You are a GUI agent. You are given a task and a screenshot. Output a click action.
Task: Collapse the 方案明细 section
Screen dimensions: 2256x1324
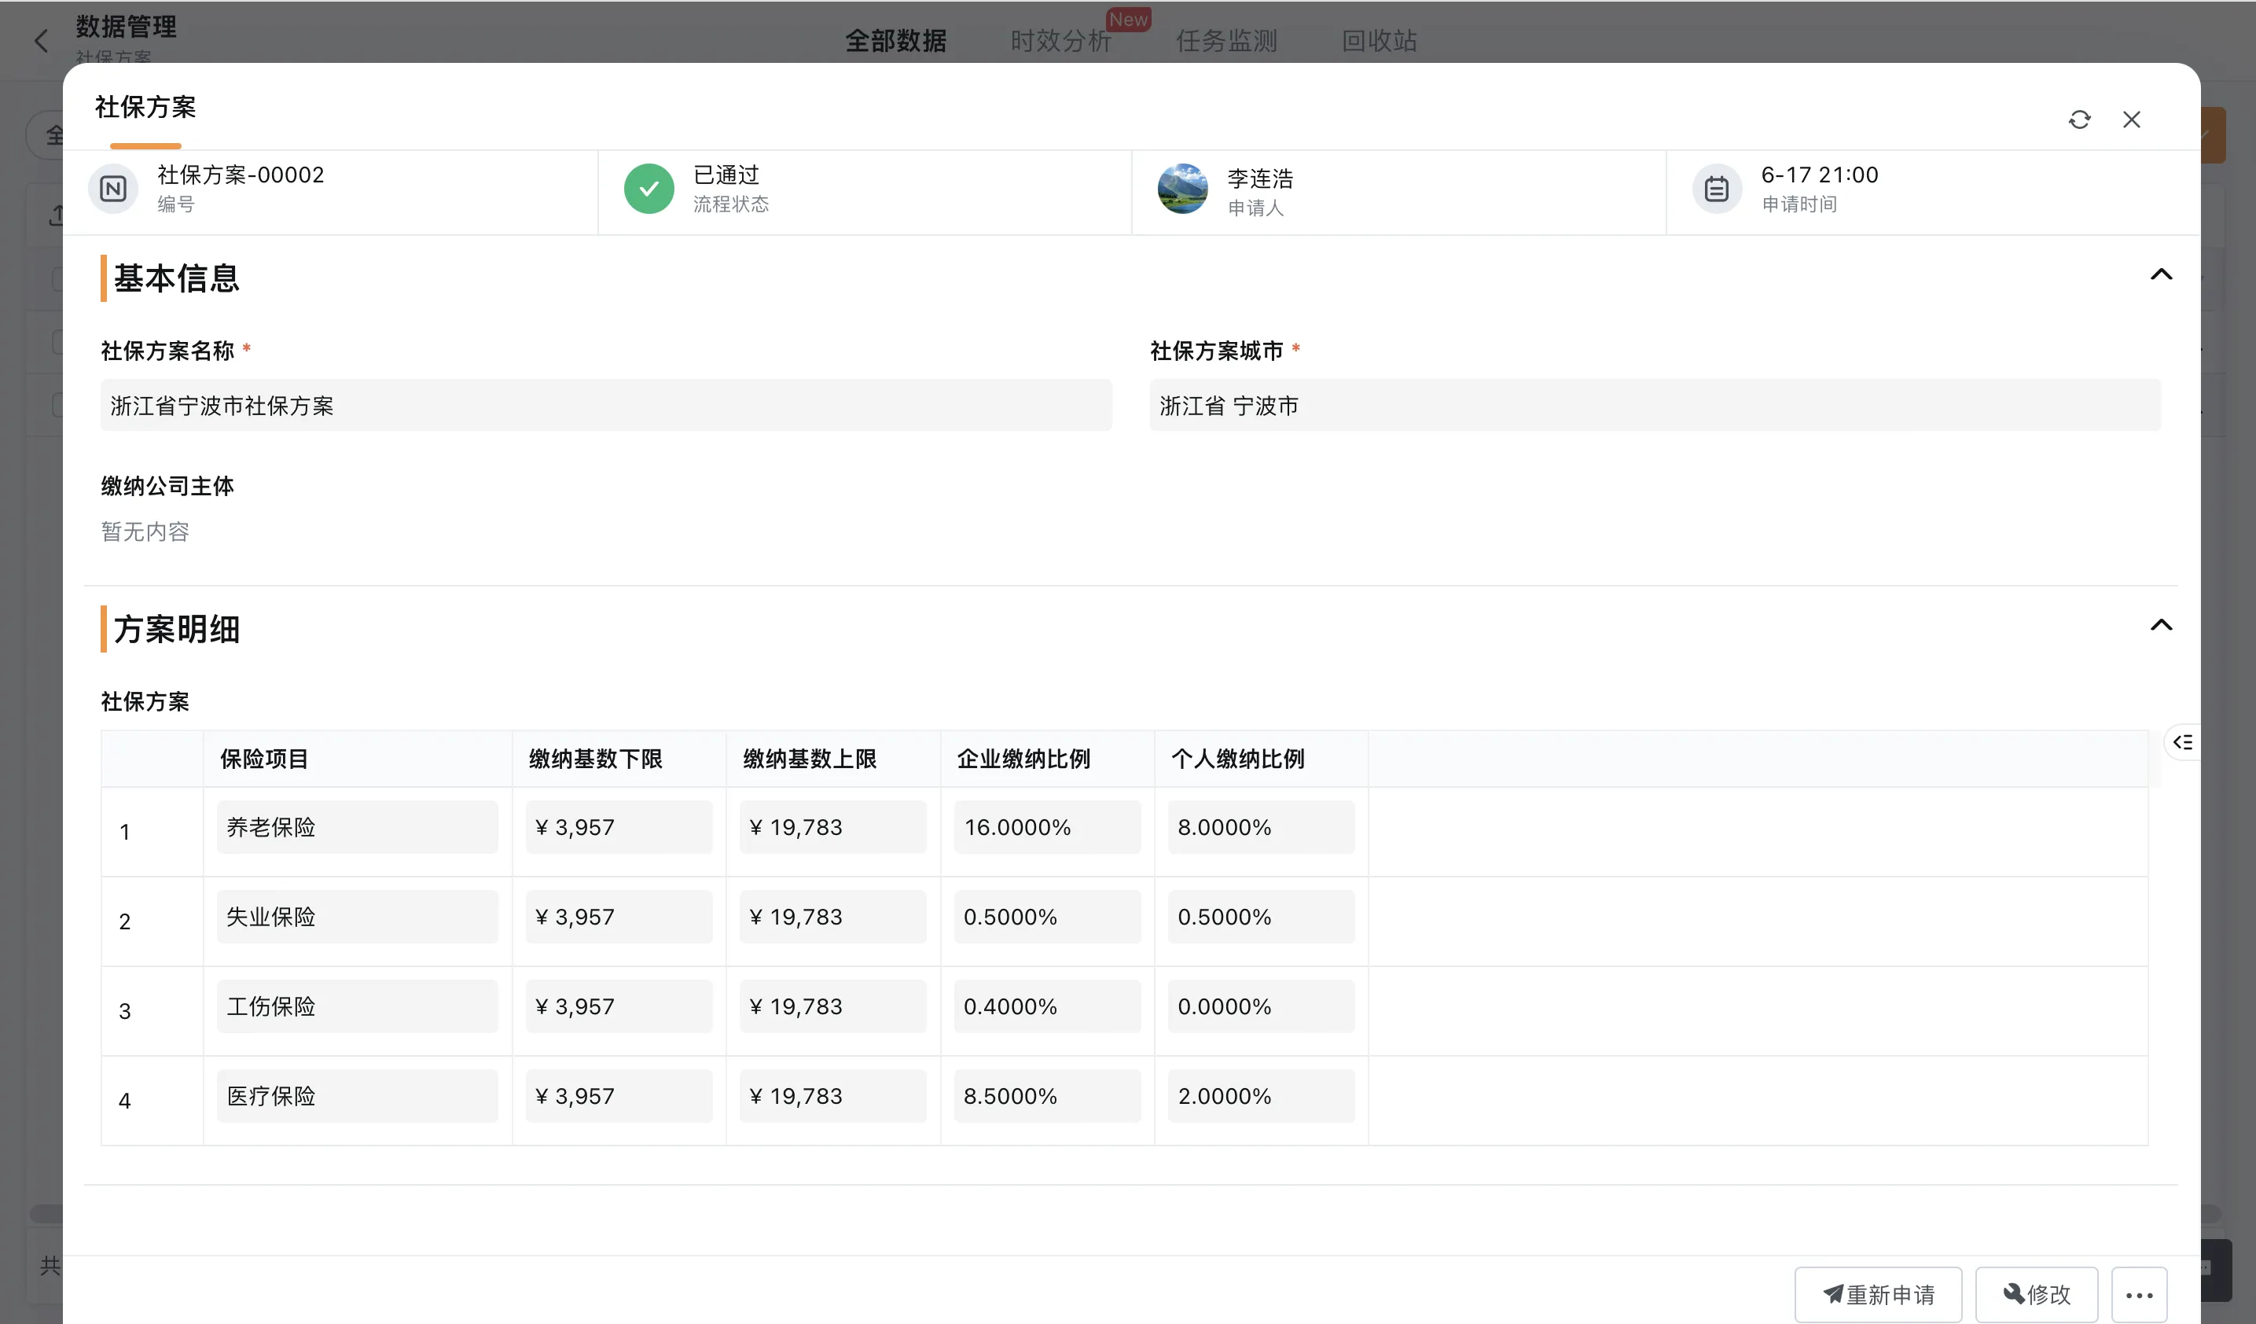2161,624
